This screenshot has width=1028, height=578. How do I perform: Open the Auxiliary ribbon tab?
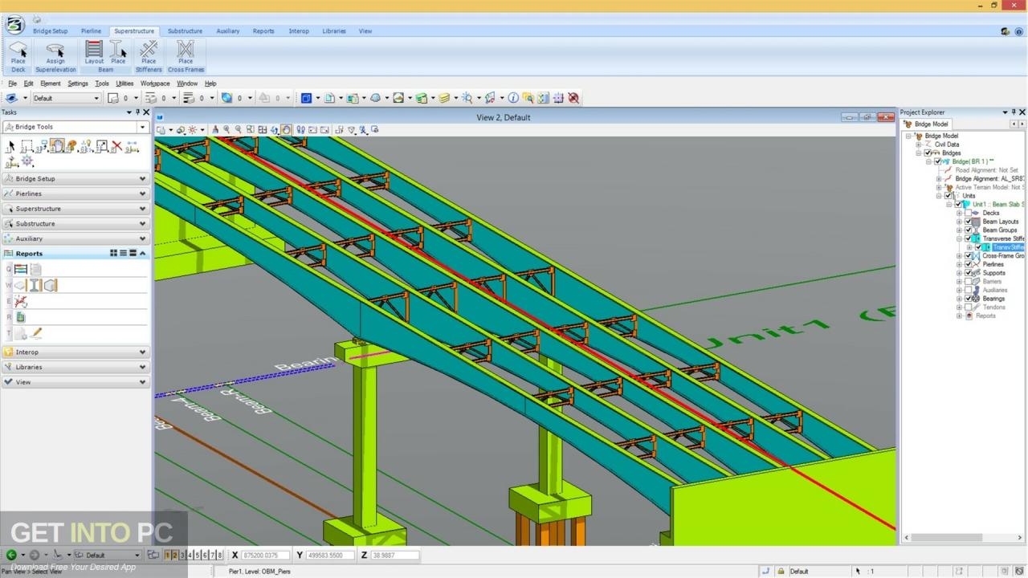[x=228, y=31]
